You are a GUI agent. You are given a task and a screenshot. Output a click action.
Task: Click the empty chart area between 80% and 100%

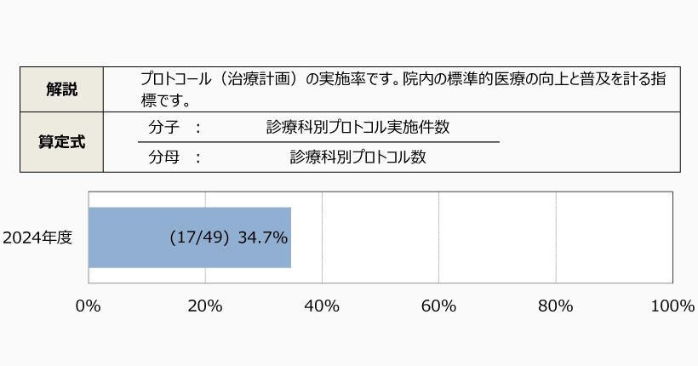coord(614,237)
